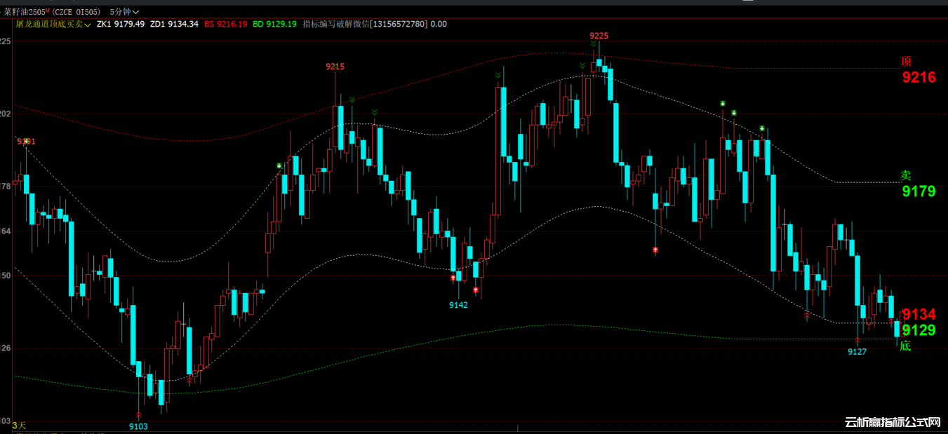Click the green double-chevron under the 9225 label
The width and height of the screenshot is (948, 434).
pyautogui.click(x=594, y=43)
